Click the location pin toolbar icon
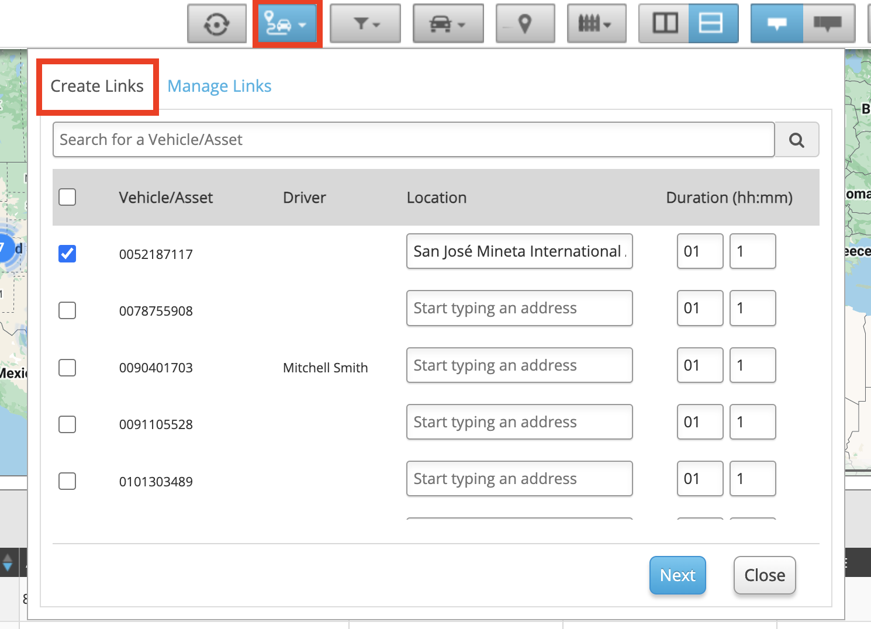The height and width of the screenshot is (629, 871). tap(526, 24)
